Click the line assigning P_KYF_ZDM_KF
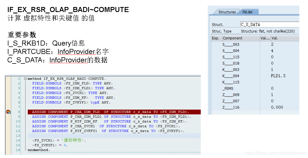 109,121
